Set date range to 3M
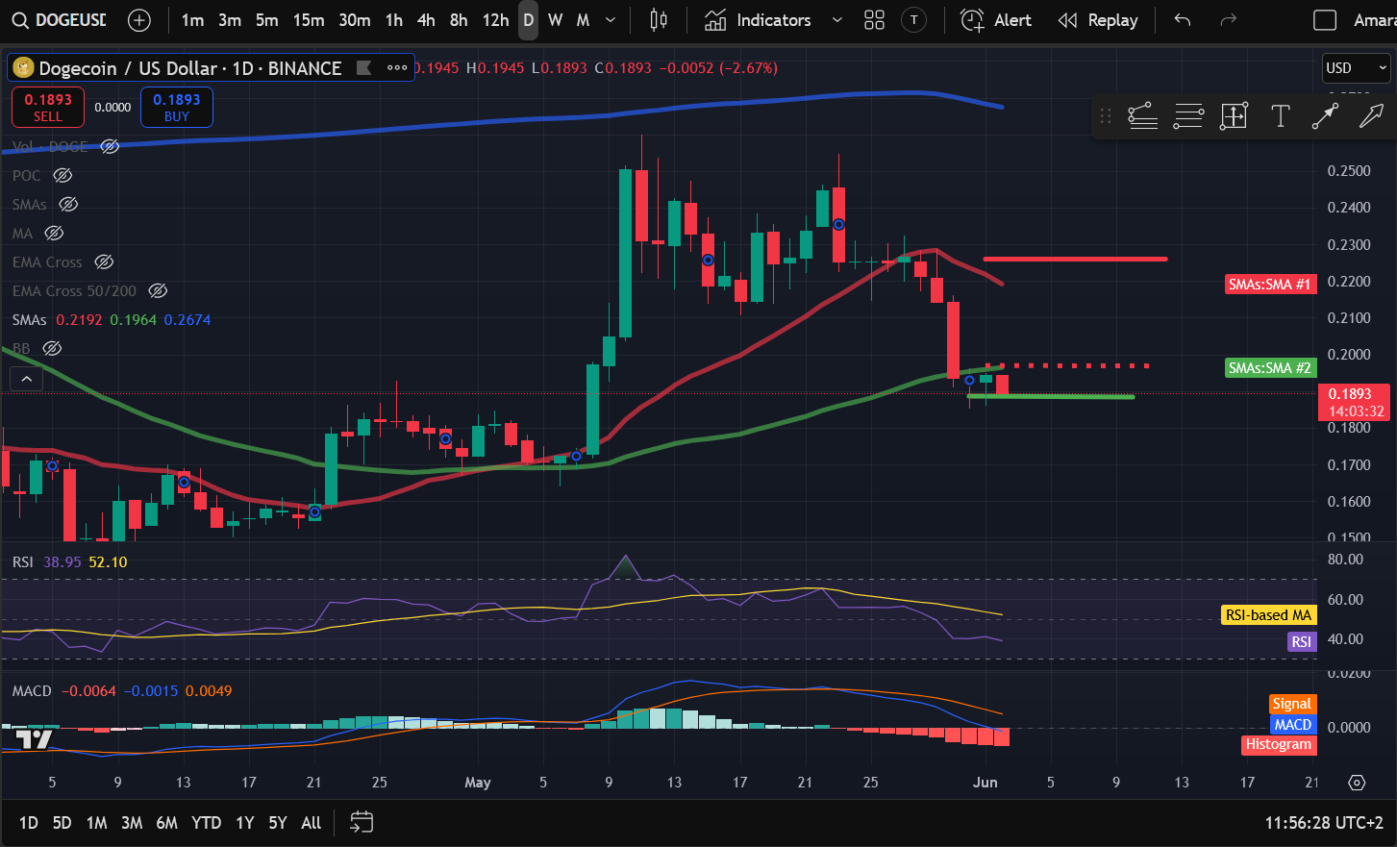 132,823
